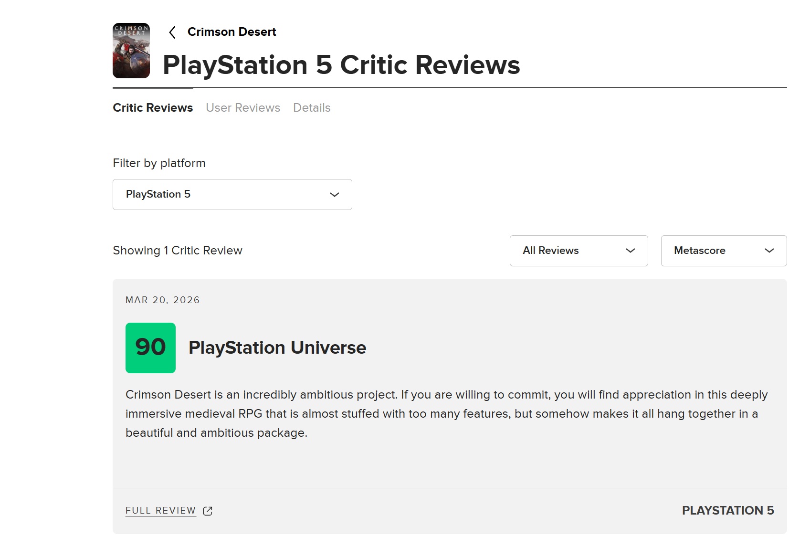Click the review quote text paragraph
The width and height of the screenshot is (789, 537).
click(446, 413)
